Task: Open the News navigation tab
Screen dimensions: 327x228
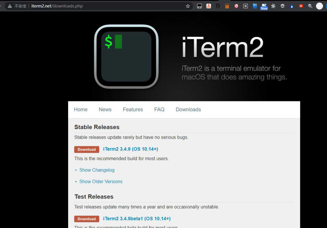Action: 105,109
